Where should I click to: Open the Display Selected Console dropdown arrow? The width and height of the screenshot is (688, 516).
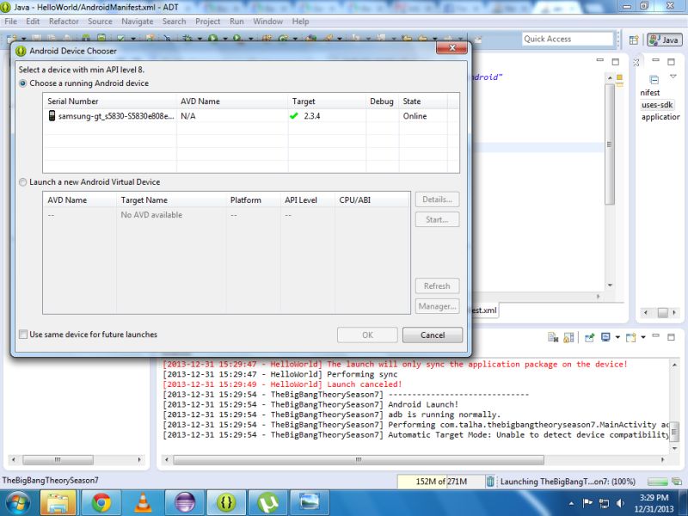pos(617,335)
